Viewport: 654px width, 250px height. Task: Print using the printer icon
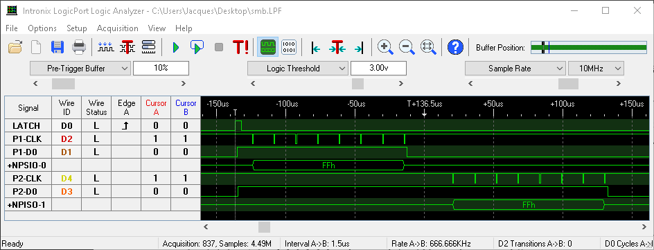coord(79,47)
